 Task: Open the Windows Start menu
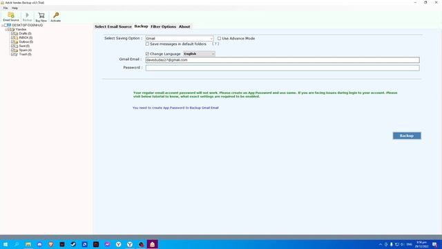click(x=6, y=244)
